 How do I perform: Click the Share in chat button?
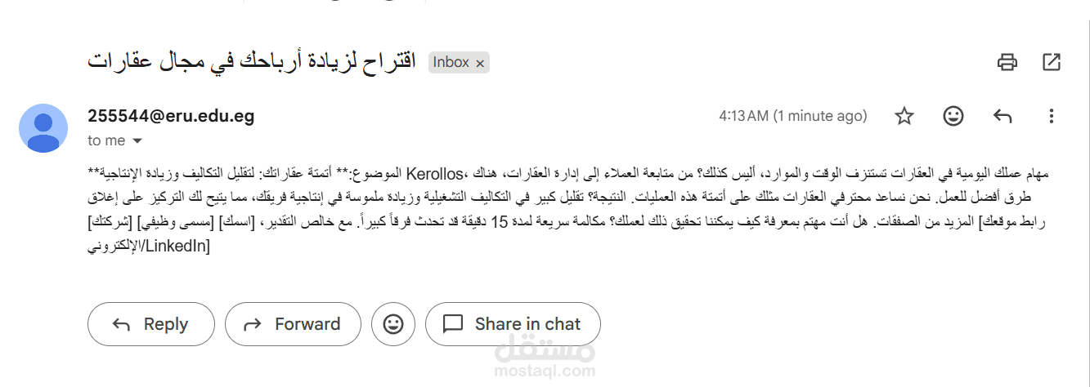click(x=513, y=324)
